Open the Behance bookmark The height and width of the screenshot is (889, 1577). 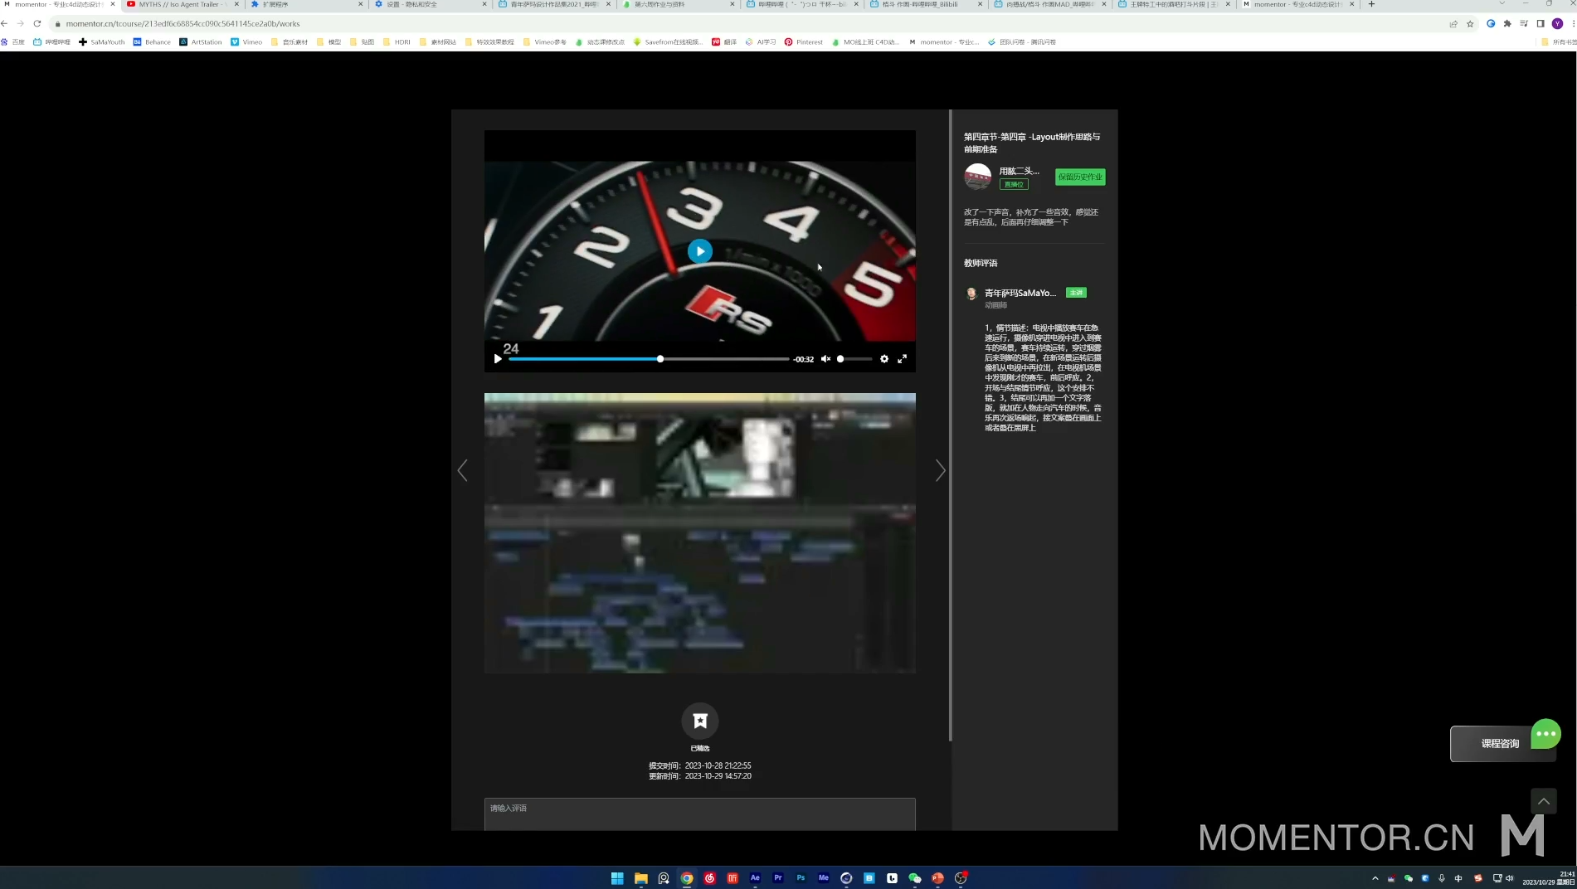[152, 41]
